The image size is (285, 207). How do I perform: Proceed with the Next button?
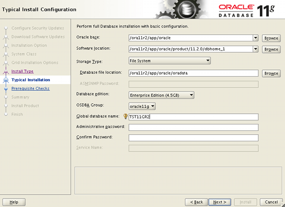tap(220, 202)
